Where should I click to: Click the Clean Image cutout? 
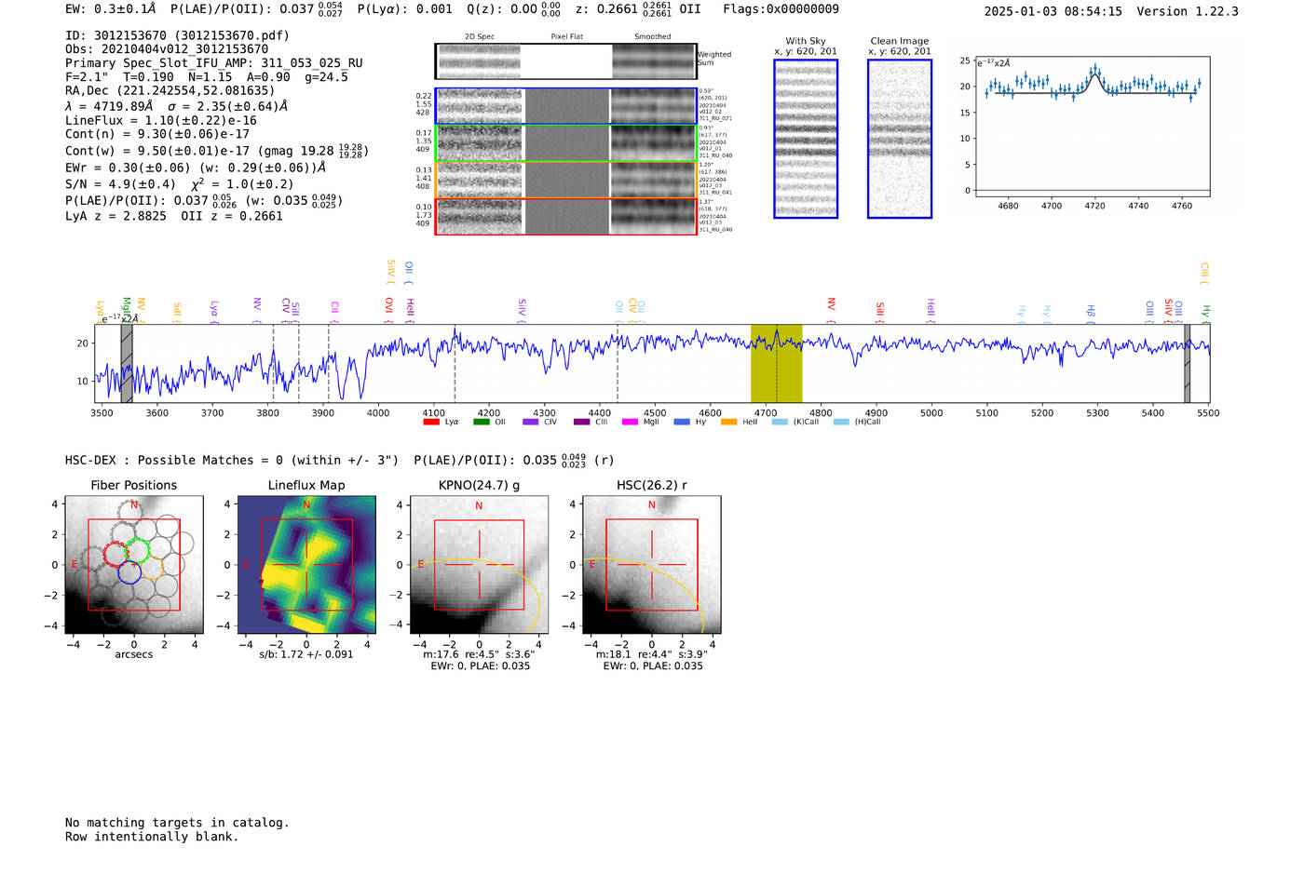coord(900,139)
